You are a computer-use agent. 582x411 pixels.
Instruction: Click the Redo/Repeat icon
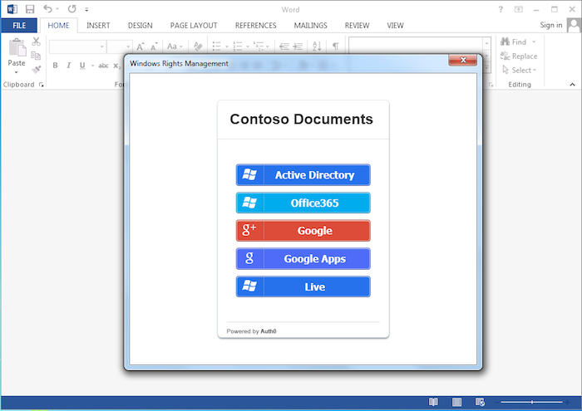point(72,9)
